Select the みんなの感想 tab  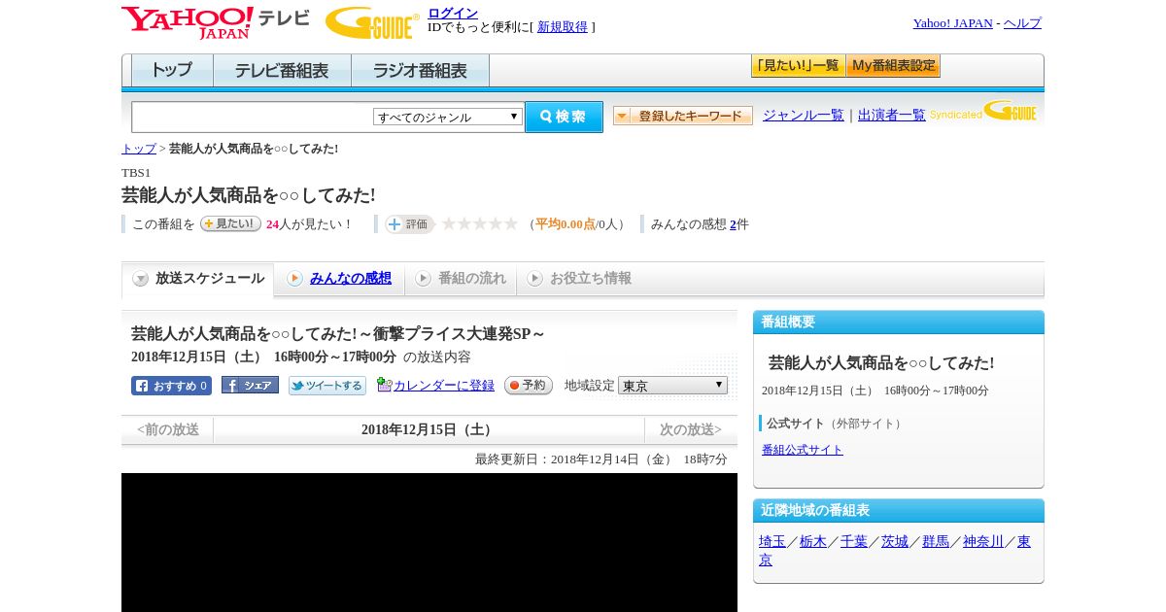click(339, 279)
